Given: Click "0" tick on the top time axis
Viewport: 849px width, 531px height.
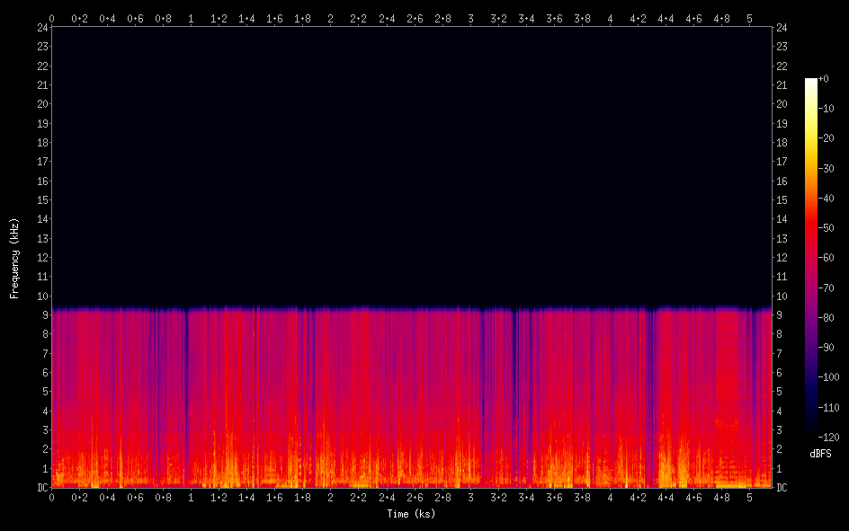Looking at the screenshot, I should tap(51, 19).
